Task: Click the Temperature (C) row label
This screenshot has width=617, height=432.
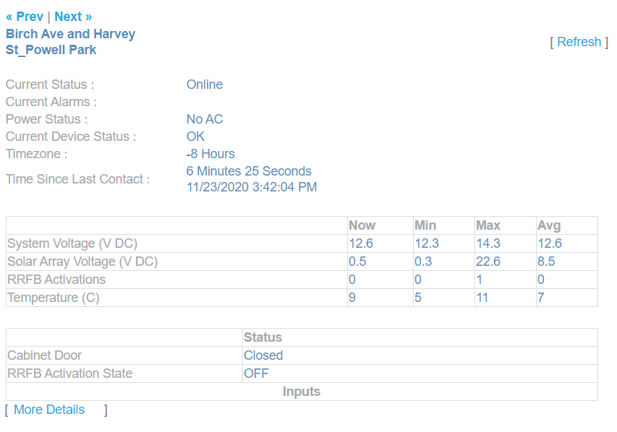Action: [x=54, y=298]
